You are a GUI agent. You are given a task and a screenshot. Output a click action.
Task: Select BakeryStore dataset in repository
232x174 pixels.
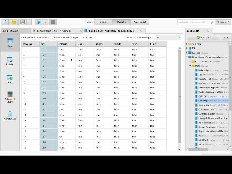211,70
